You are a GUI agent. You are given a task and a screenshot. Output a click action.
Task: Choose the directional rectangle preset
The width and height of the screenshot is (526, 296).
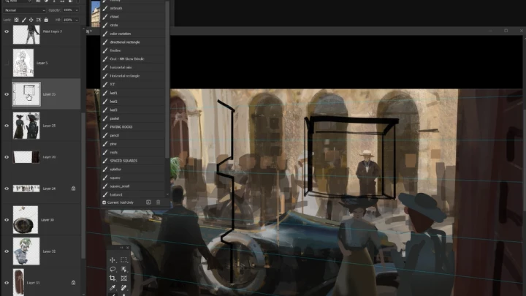click(133, 42)
